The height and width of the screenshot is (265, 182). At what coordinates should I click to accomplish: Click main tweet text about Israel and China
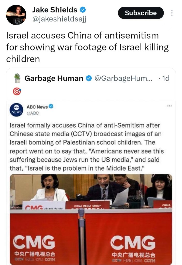pyautogui.click(x=88, y=47)
